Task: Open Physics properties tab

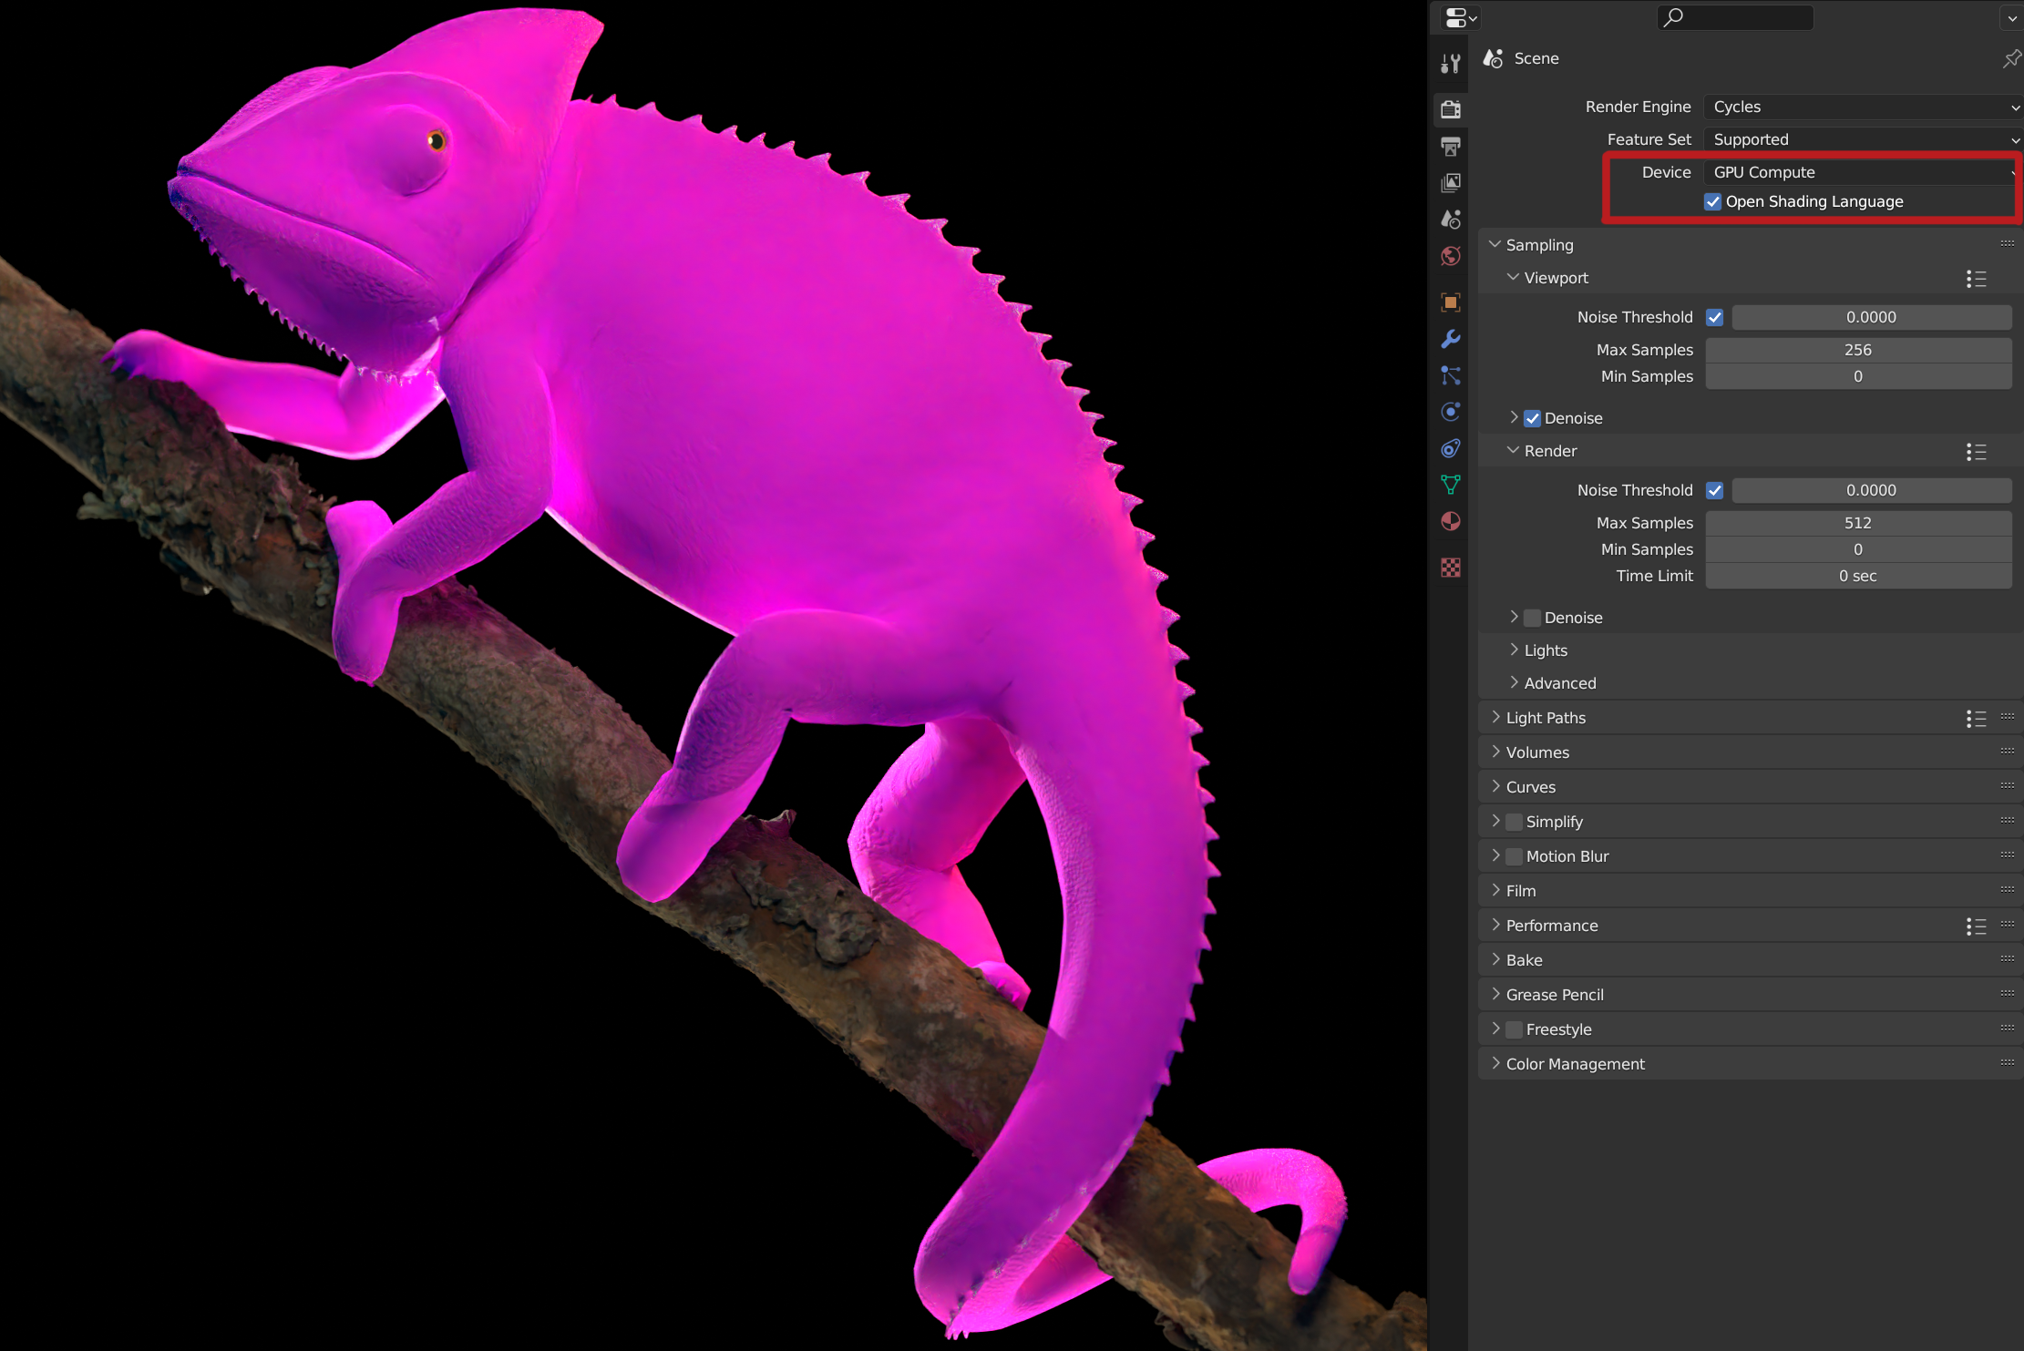Action: [x=1451, y=412]
